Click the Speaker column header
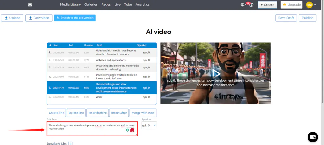 pyautogui.click(x=142, y=45)
